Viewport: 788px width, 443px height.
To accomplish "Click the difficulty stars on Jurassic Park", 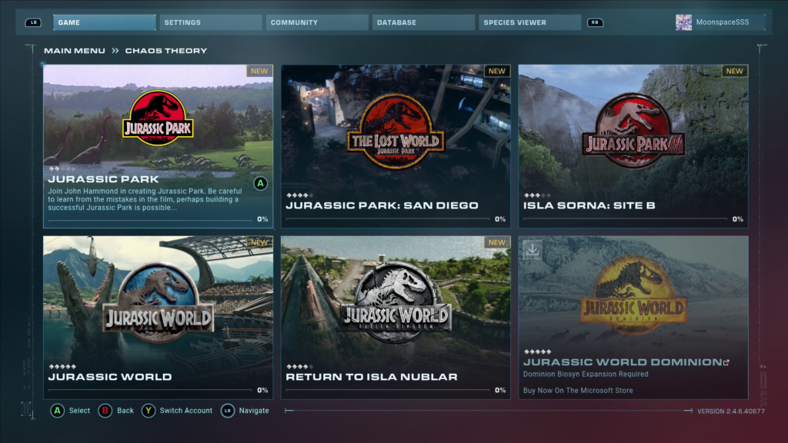I will pyautogui.click(x=62, y=168).
